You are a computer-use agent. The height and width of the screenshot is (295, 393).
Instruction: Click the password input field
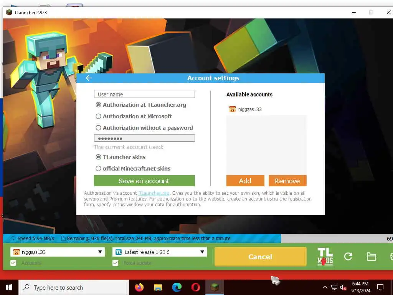coord(144,138)
